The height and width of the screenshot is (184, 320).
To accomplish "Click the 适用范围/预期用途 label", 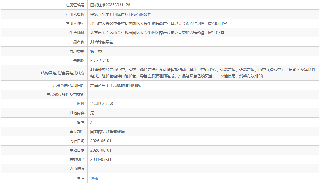I will (68, 86).
